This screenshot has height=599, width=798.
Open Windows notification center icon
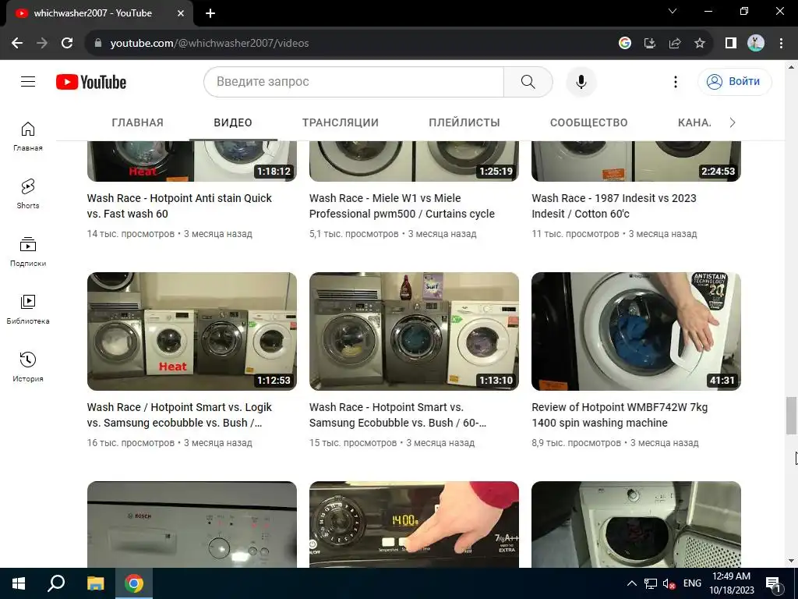coord(773,583)
